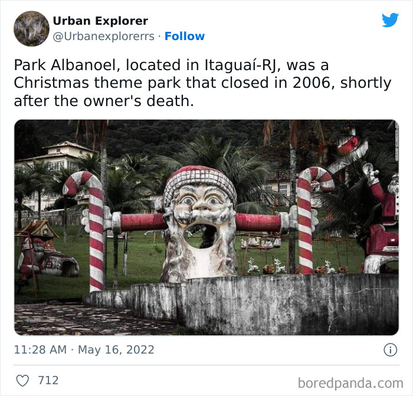413x396 pixels.
Task: Click the Twitter bird logo
Action: [x=390, y=20]
